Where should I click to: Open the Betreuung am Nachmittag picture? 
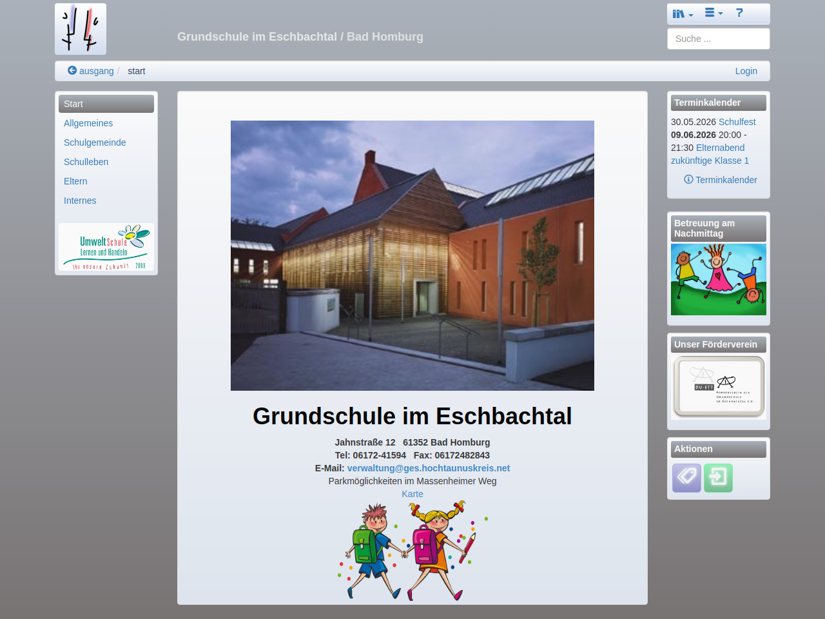[718, 279]
